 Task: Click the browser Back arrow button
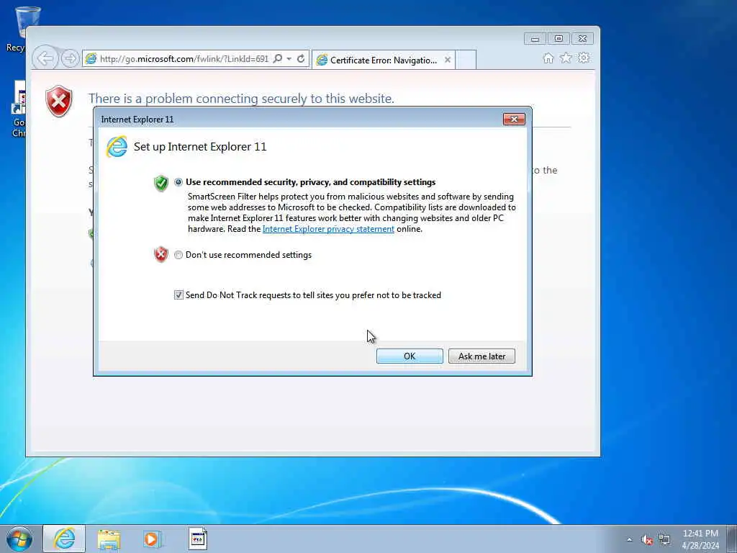pos(45,58)
